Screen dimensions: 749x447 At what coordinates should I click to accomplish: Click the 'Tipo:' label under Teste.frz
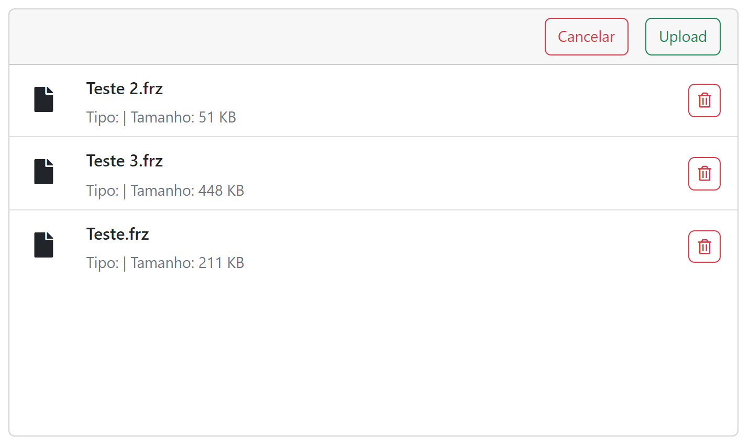tap(103, 263)
